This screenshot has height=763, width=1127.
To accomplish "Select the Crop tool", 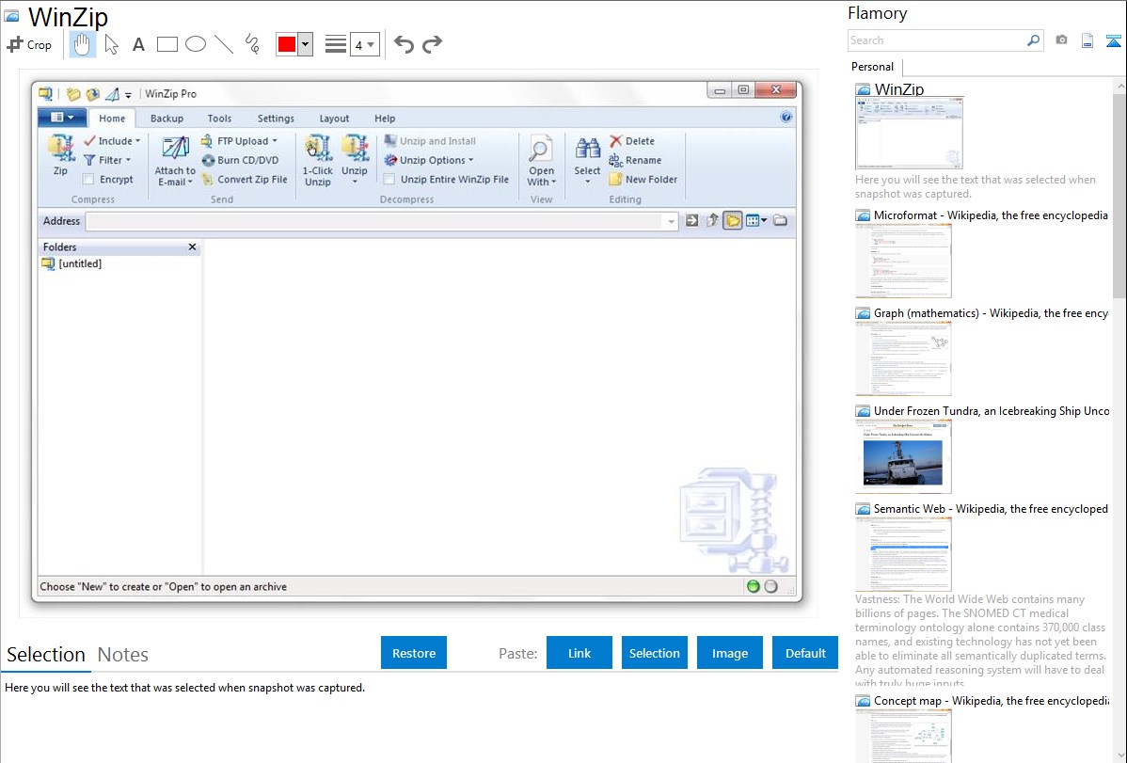I will [29, 44].
